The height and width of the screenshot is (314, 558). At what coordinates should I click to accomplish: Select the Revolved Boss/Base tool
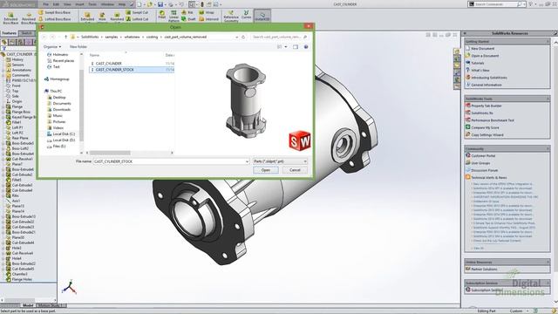click(x=29, y=17)
